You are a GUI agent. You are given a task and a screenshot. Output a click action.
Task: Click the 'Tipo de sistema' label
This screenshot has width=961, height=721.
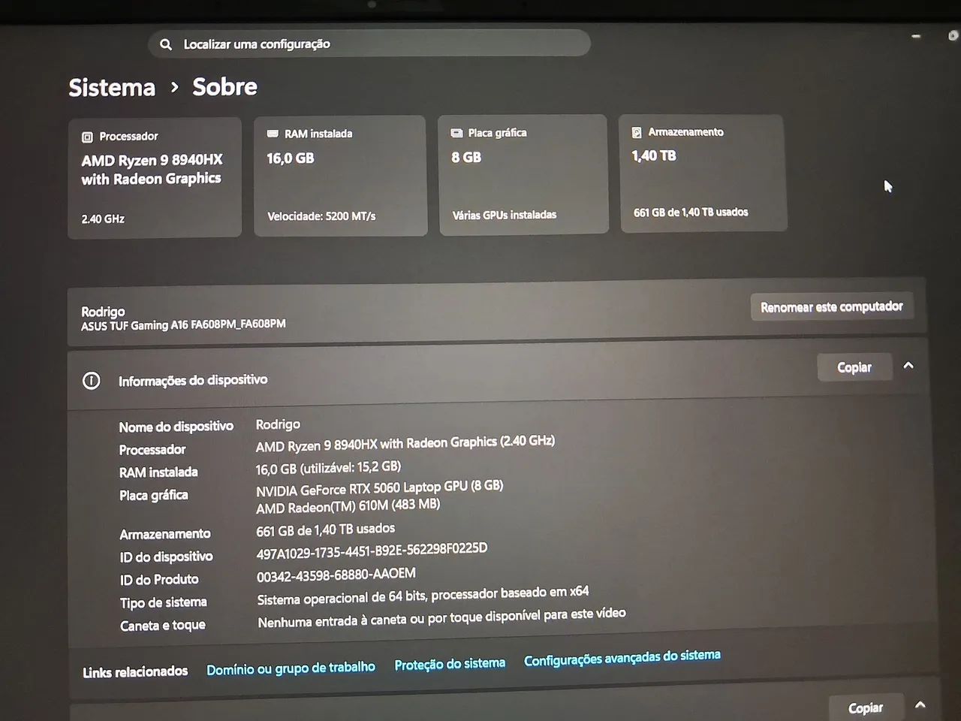tap(163, 602)
